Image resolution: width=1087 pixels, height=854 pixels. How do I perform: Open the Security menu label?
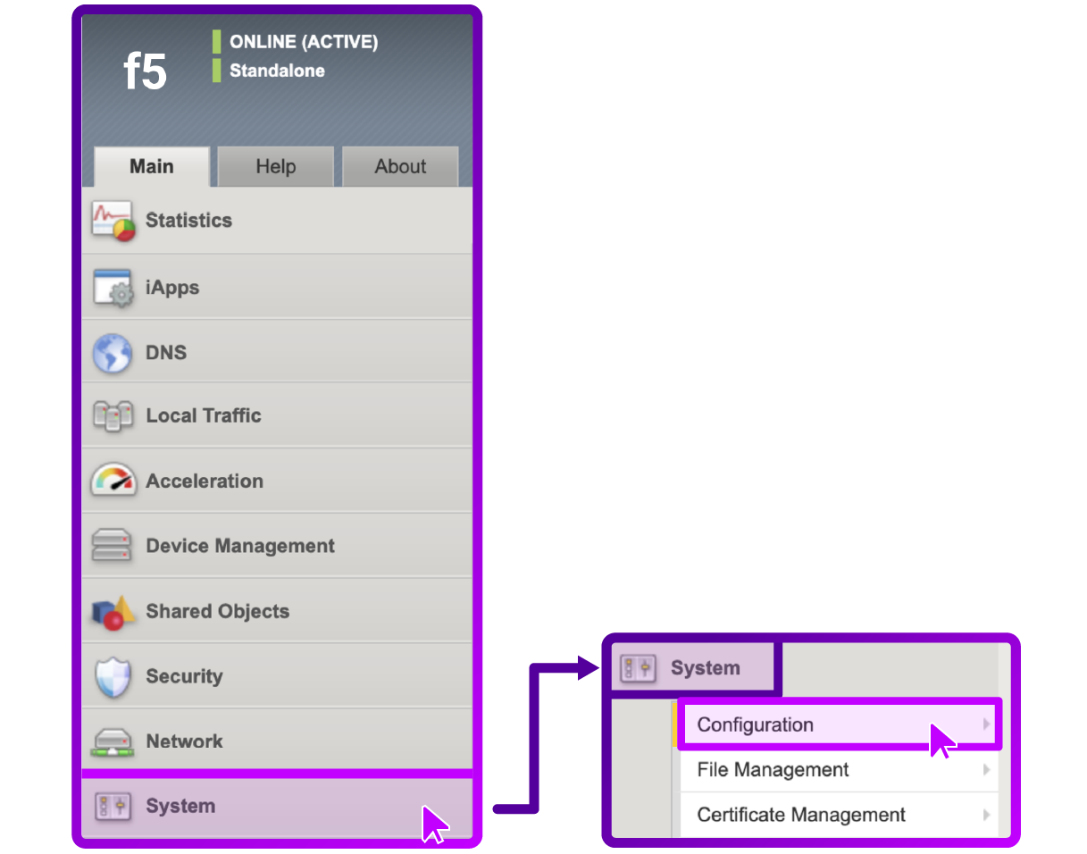[x=184, y=676]
